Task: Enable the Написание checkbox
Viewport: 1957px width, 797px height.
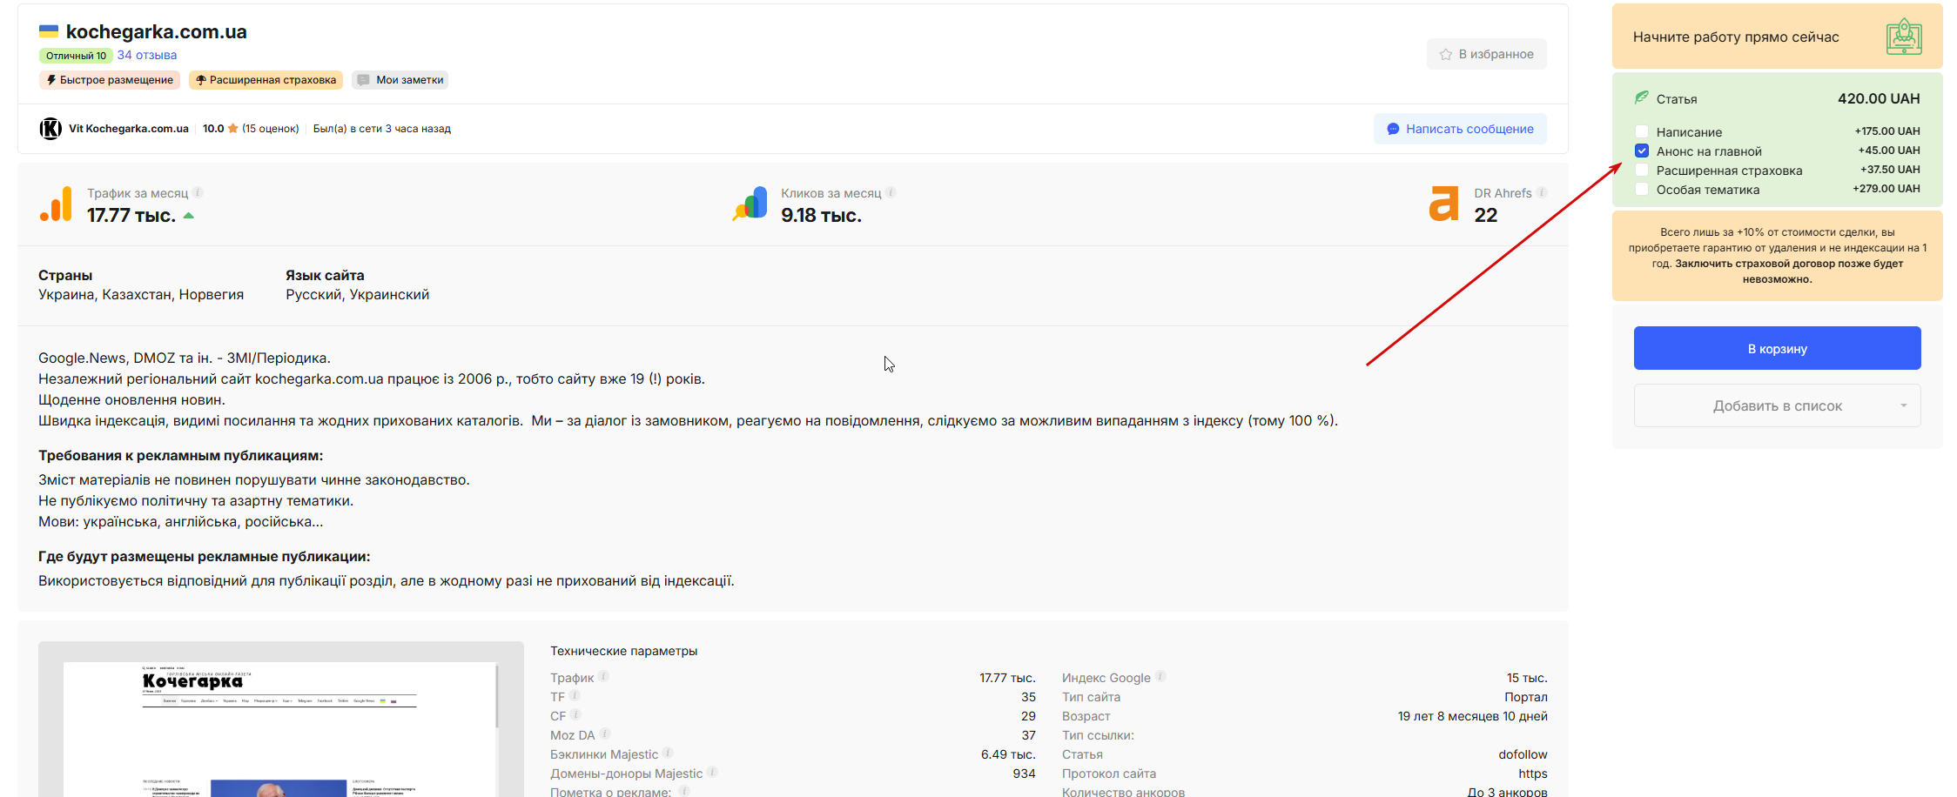Action: [1642, 131]
